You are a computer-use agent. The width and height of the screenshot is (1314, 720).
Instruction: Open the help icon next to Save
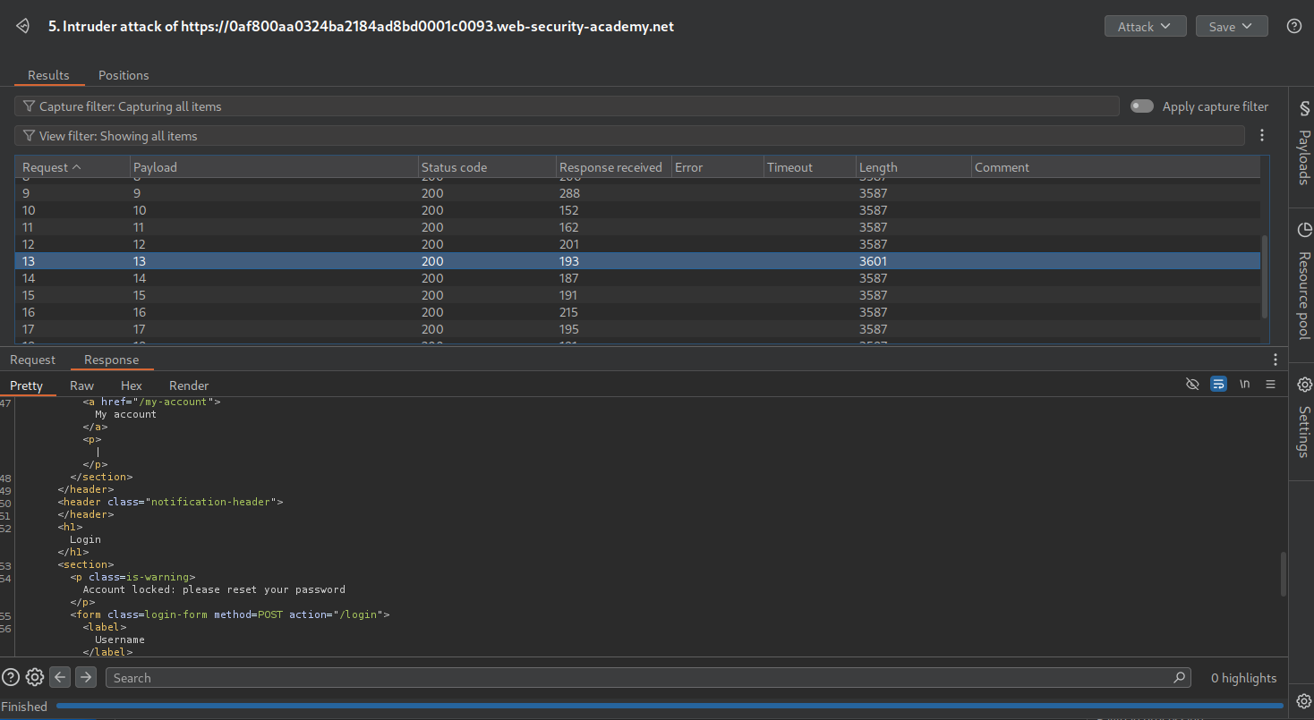pyautogui.click(x=1293, y=26)
